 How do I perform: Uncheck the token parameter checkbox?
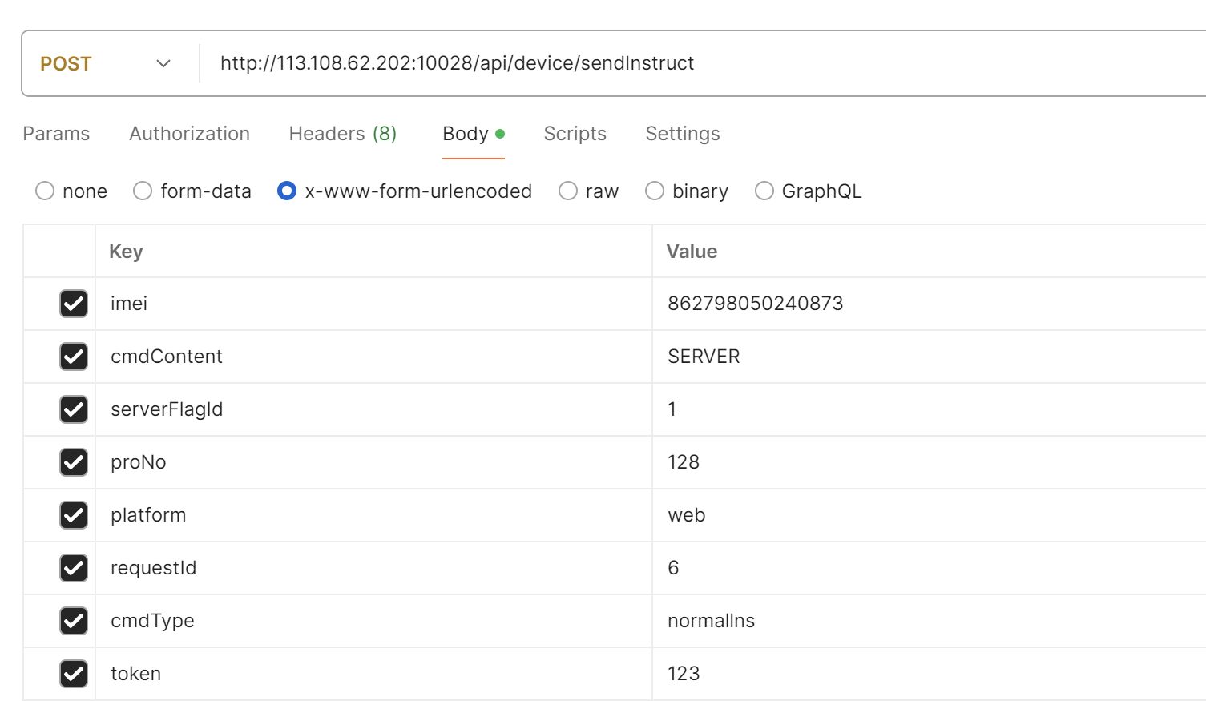(74, 674)
